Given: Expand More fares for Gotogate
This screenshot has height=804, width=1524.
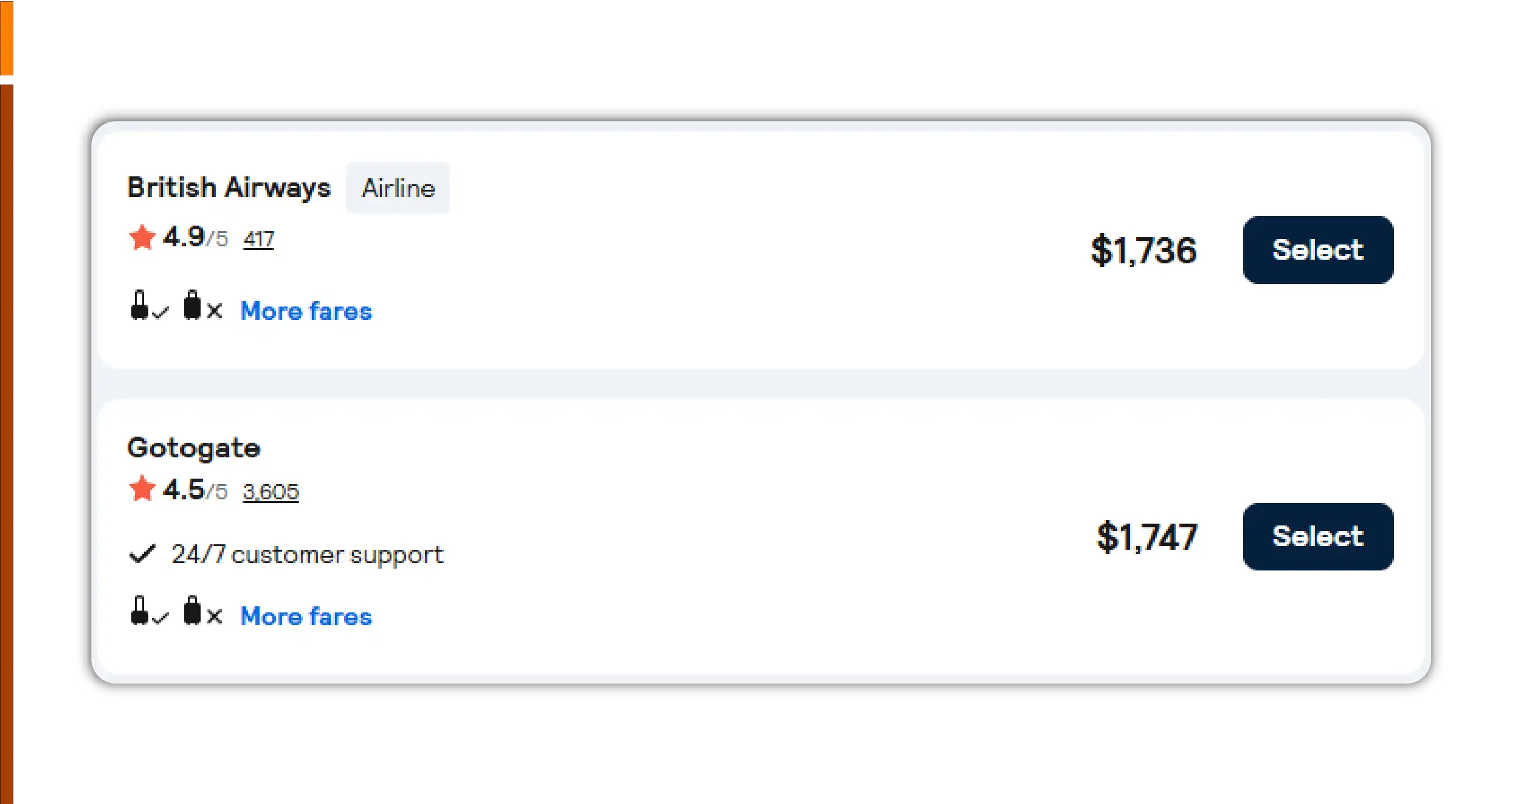Looking at the screenshot, I should tap(306, 616).
